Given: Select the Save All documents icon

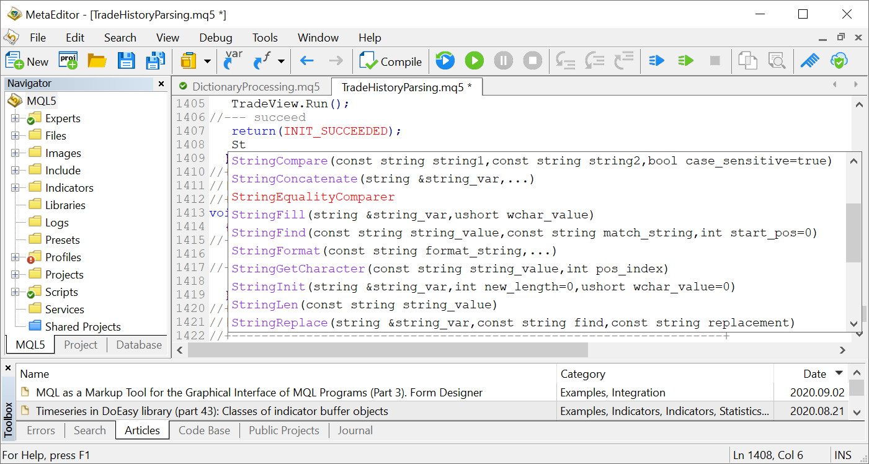Looking at the screenshot, I should (x=155, y=61).
